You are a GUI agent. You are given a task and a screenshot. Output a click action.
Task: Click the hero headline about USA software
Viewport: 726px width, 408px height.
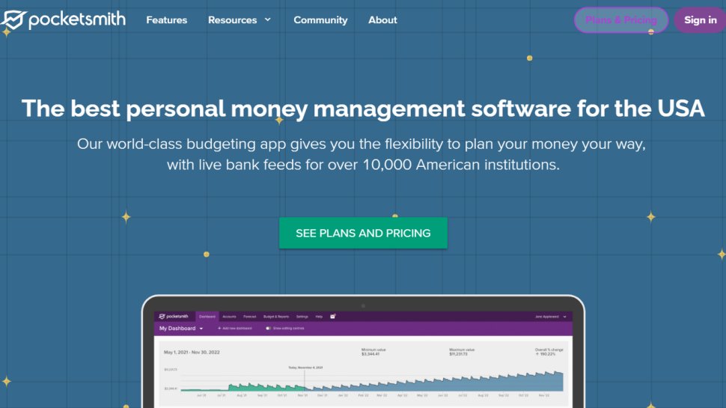[363, 109]
